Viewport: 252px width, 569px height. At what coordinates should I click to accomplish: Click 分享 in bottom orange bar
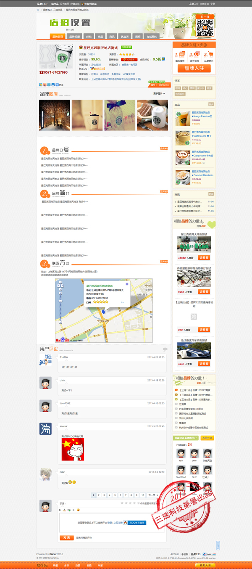(x=67, y=565)
